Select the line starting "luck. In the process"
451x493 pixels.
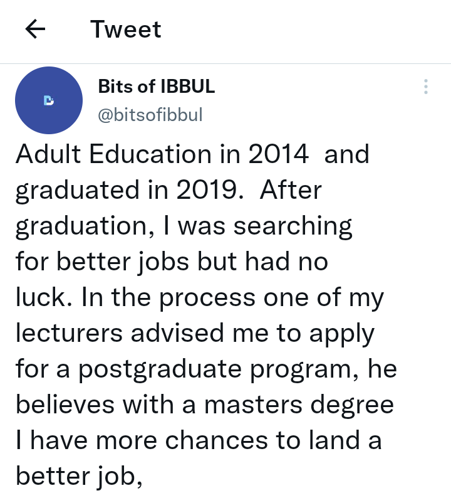199,298
